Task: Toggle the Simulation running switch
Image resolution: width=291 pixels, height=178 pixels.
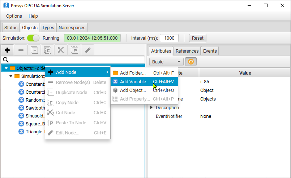Action: [x=33, y=38]
